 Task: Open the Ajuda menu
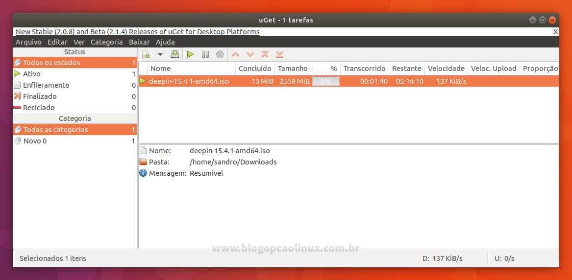click(x=165, y=42)
